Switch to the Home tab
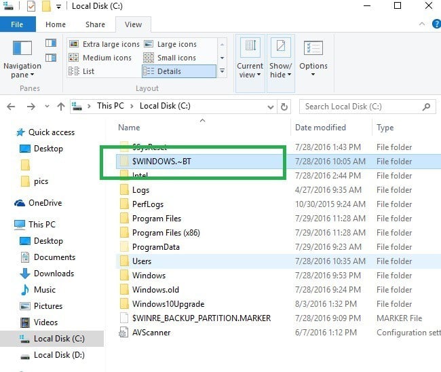 (56, 24)
